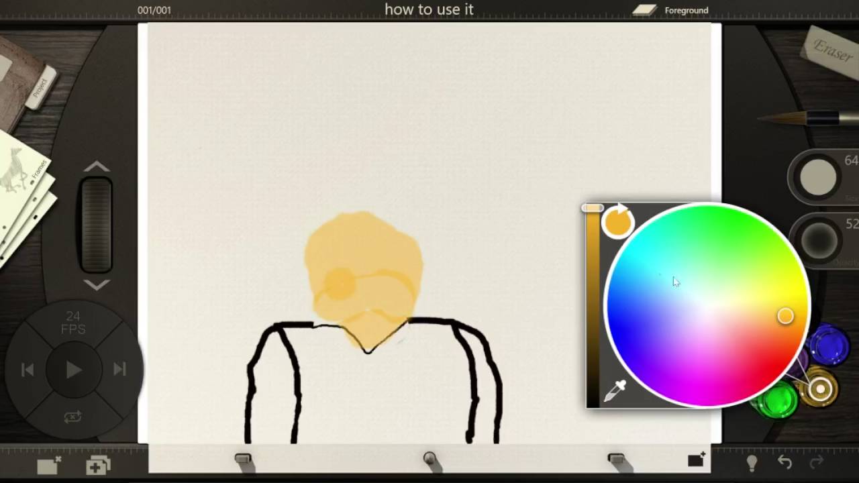
Task: Click the current orange color swatch
Action: (x=617, y=222)
